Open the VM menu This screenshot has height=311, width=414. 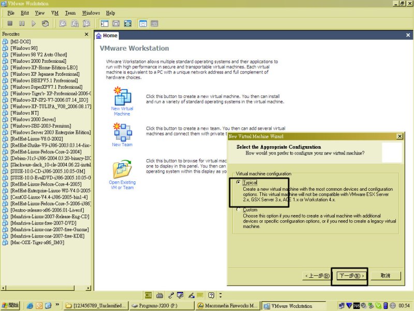coord(55,13)
